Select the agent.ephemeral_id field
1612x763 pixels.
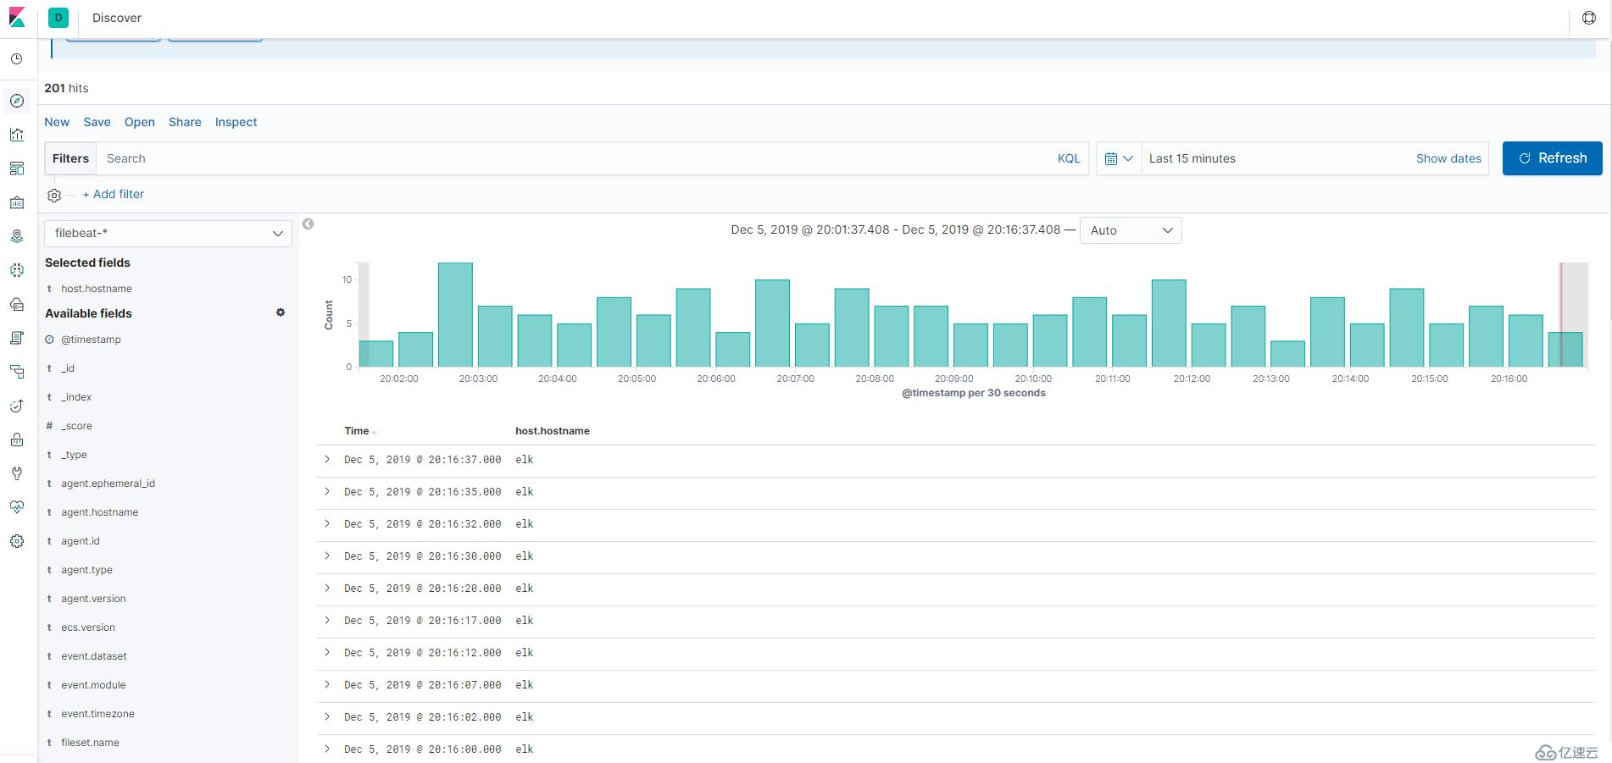[108, 484]
